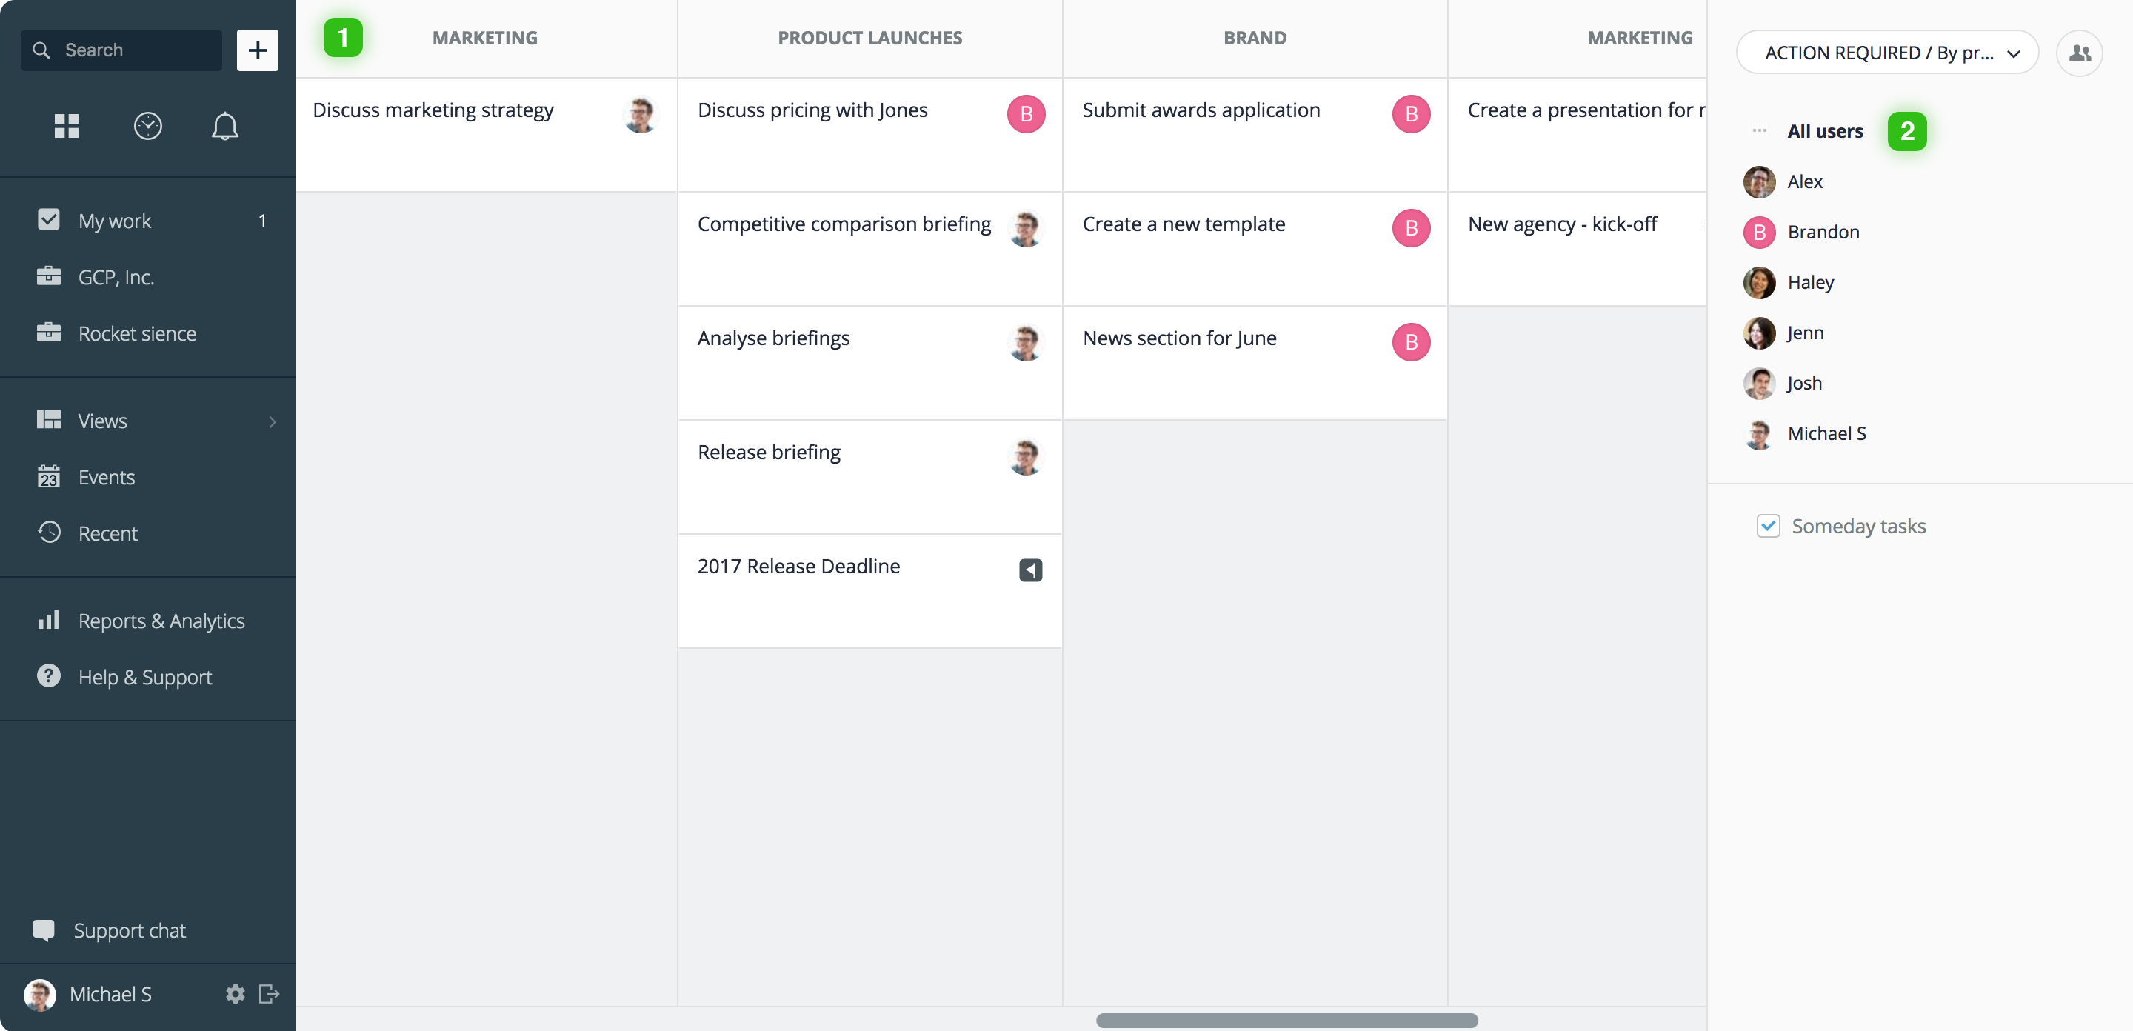Open the All users ellipsis menu
Viewport: 2133px width, 1031px height.
(x=1759, y=131)
